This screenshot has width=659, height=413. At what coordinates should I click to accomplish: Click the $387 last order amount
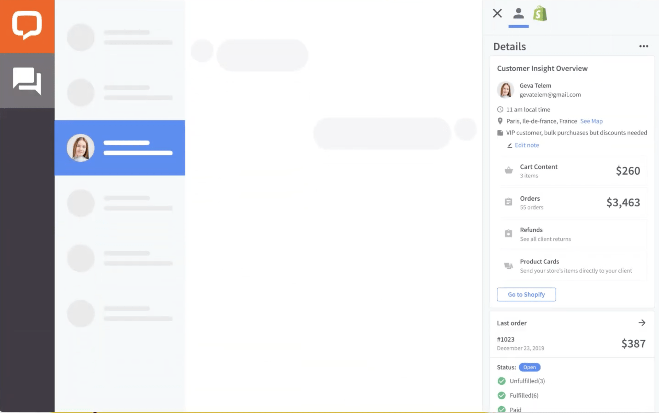[x=634, y=343]
